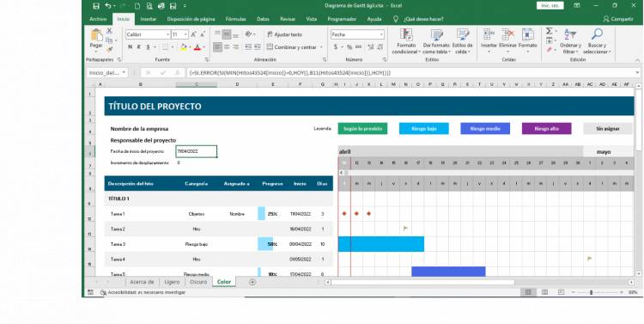644x324 pixels.
Task: Expand the formula bar chevron
Action: [637, 72]
